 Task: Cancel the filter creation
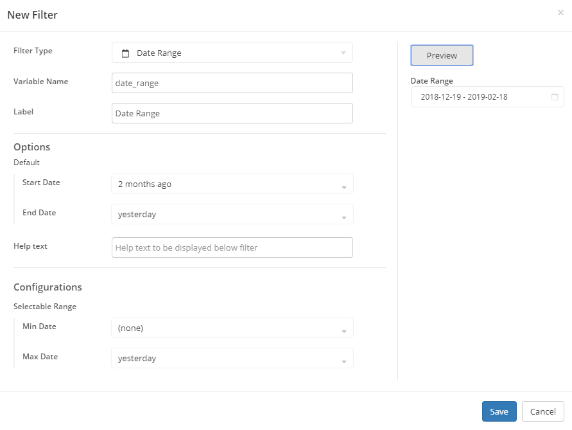tap(542, 411)
